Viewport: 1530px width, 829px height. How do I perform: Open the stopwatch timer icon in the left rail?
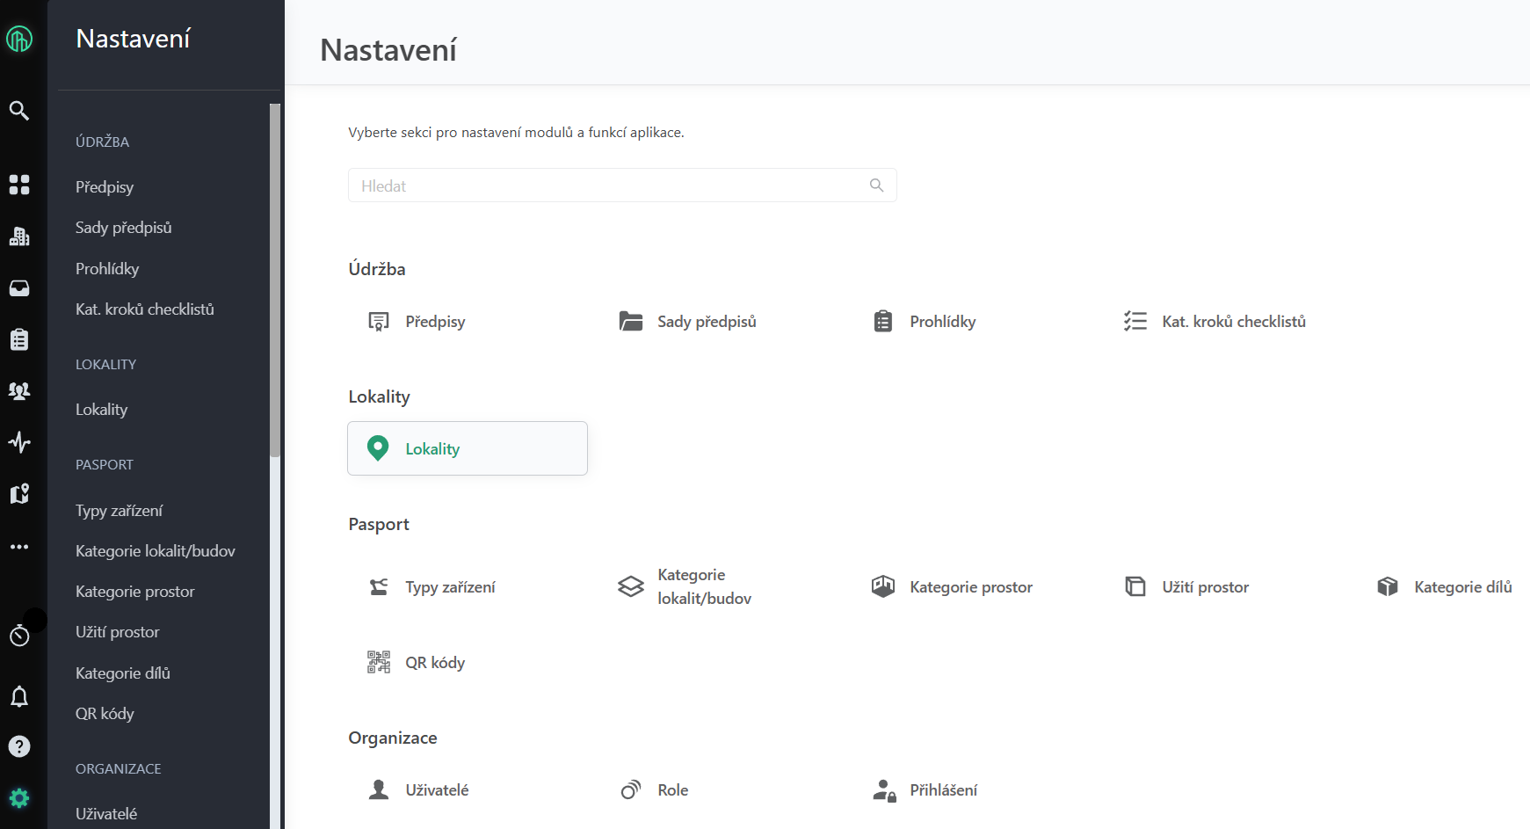coord(19,635)
